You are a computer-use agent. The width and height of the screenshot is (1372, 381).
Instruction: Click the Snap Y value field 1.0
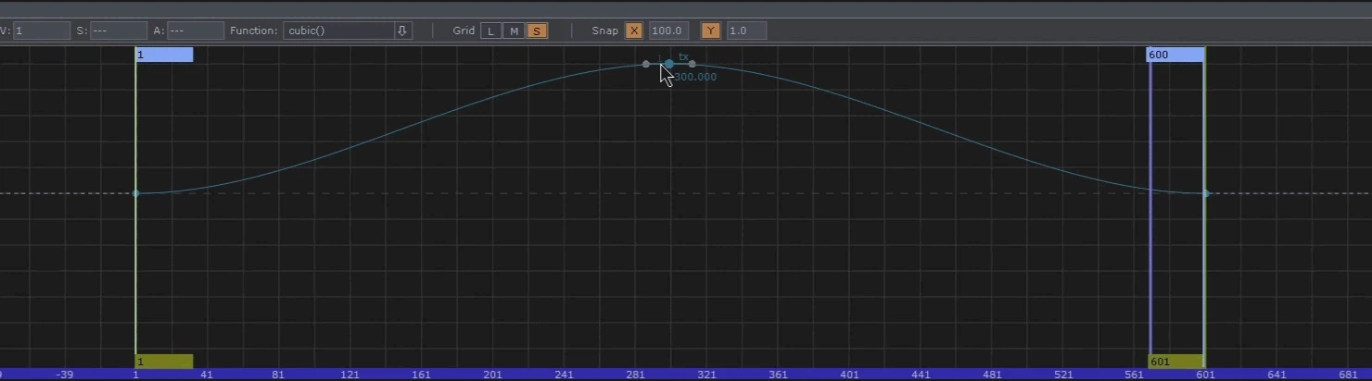coord(746,31)
